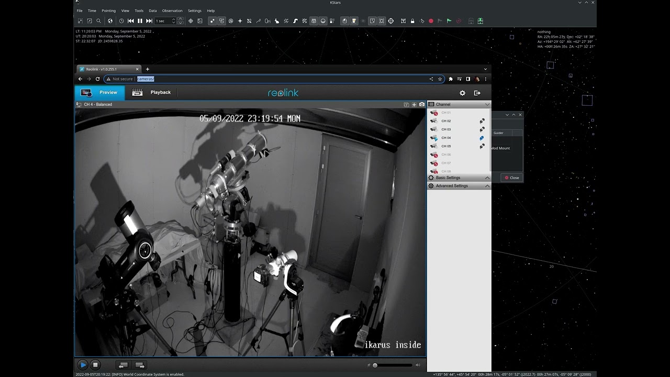The height and width of the screenshot is (377, 670).
Task: Expand the Basic Settings panel
Action: point(459,178)
